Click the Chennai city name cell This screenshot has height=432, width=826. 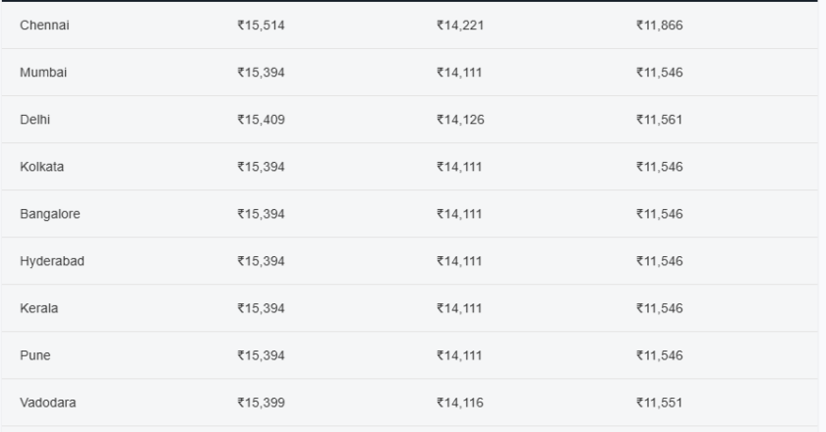(42, 26)
